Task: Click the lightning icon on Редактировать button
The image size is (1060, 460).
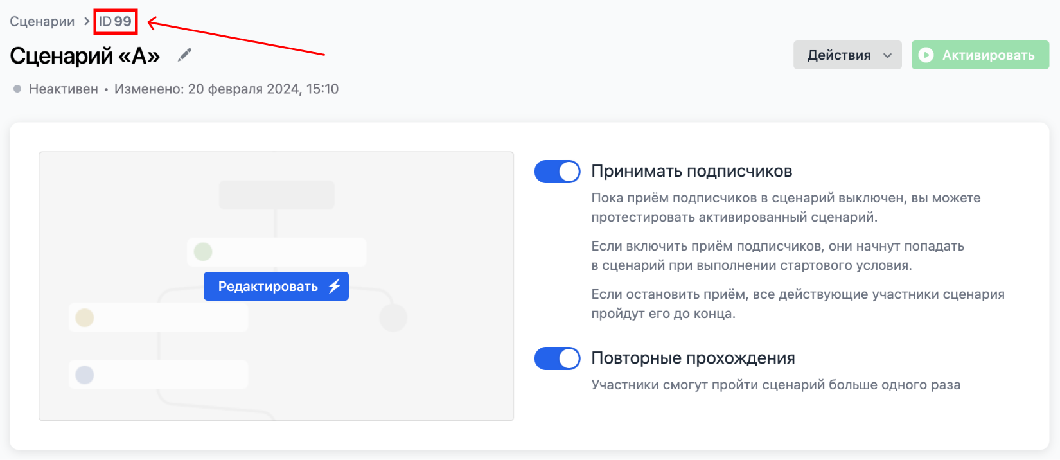Action: click(333, 287)
